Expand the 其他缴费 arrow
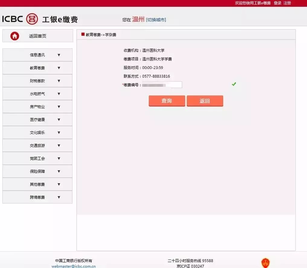This screenshot has height=268, width=307. [59, 184]
